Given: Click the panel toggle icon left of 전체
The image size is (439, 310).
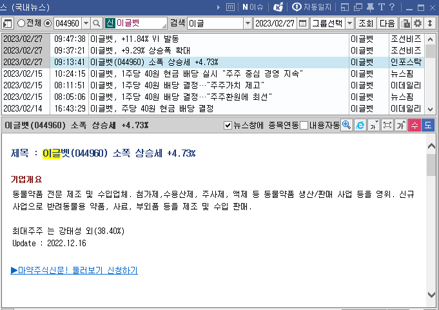Looking at the screenshot, I should (7, 23).
